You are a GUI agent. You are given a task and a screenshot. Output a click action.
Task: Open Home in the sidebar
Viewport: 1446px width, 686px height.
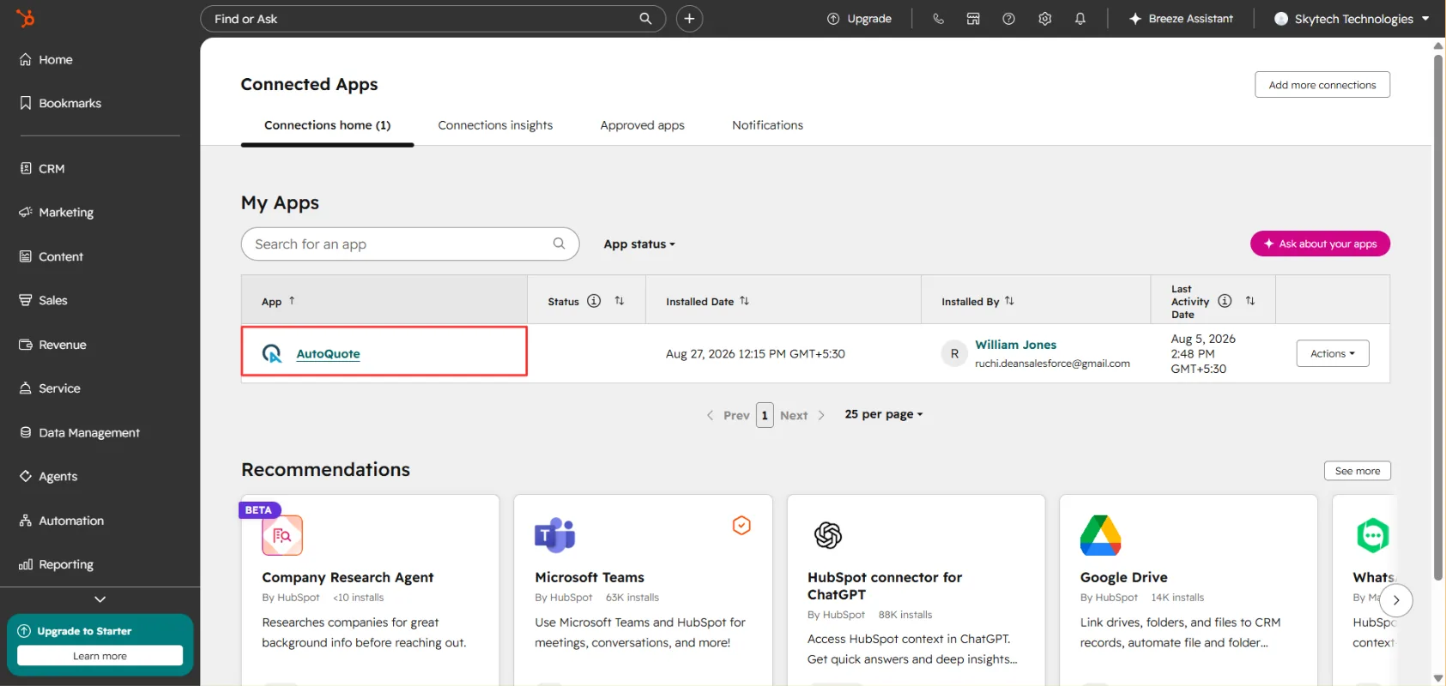56,60
